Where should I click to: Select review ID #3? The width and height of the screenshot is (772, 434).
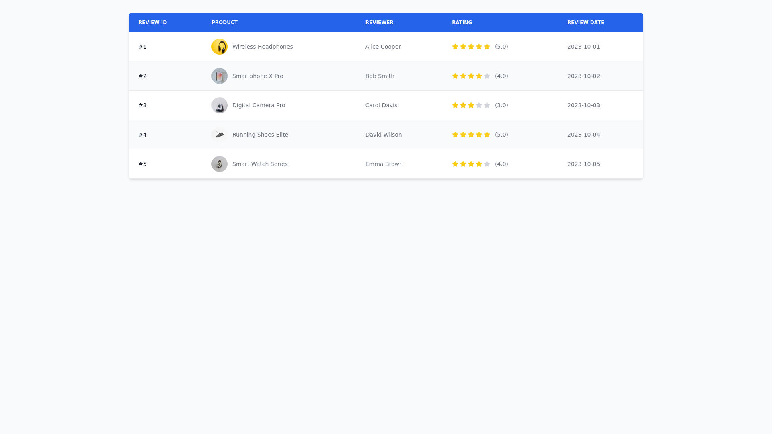pyautogui.click(x=142, y=105)
